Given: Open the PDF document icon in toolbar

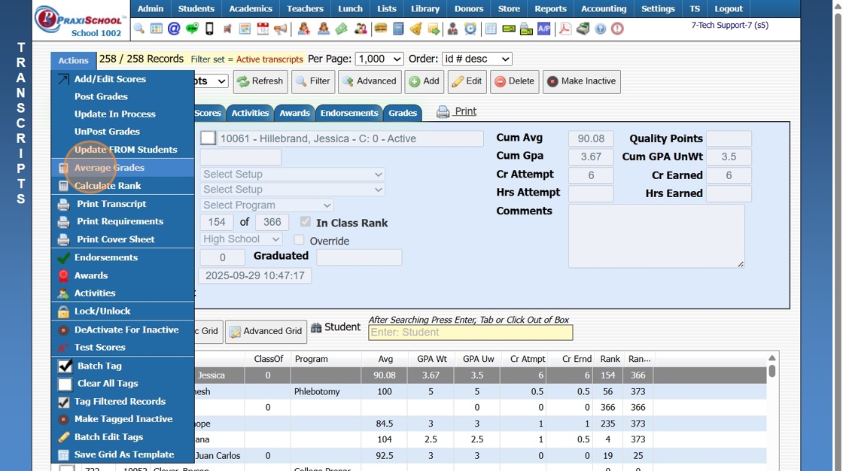Looking at the screenshot, I should 565,29.
